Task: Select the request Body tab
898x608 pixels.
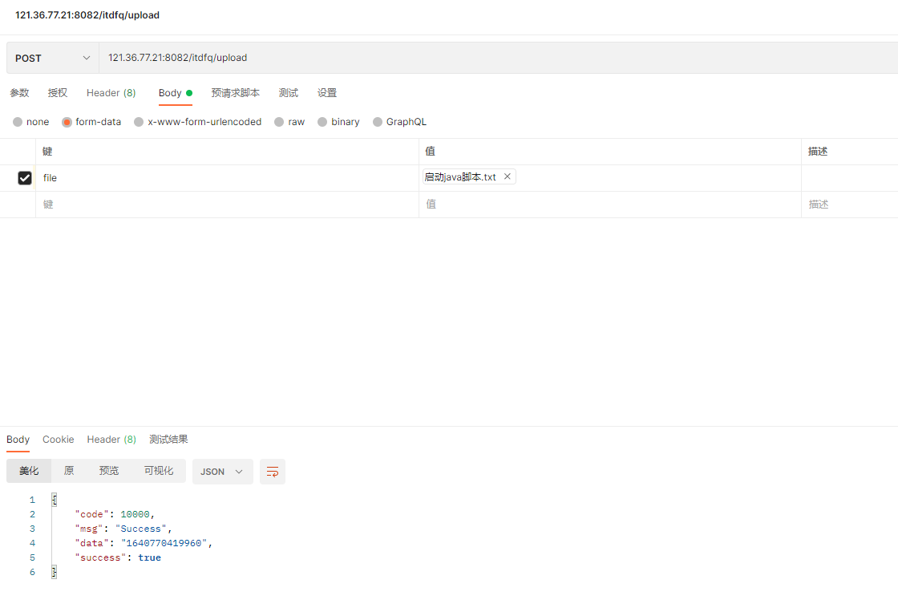Action: (176, 93)
